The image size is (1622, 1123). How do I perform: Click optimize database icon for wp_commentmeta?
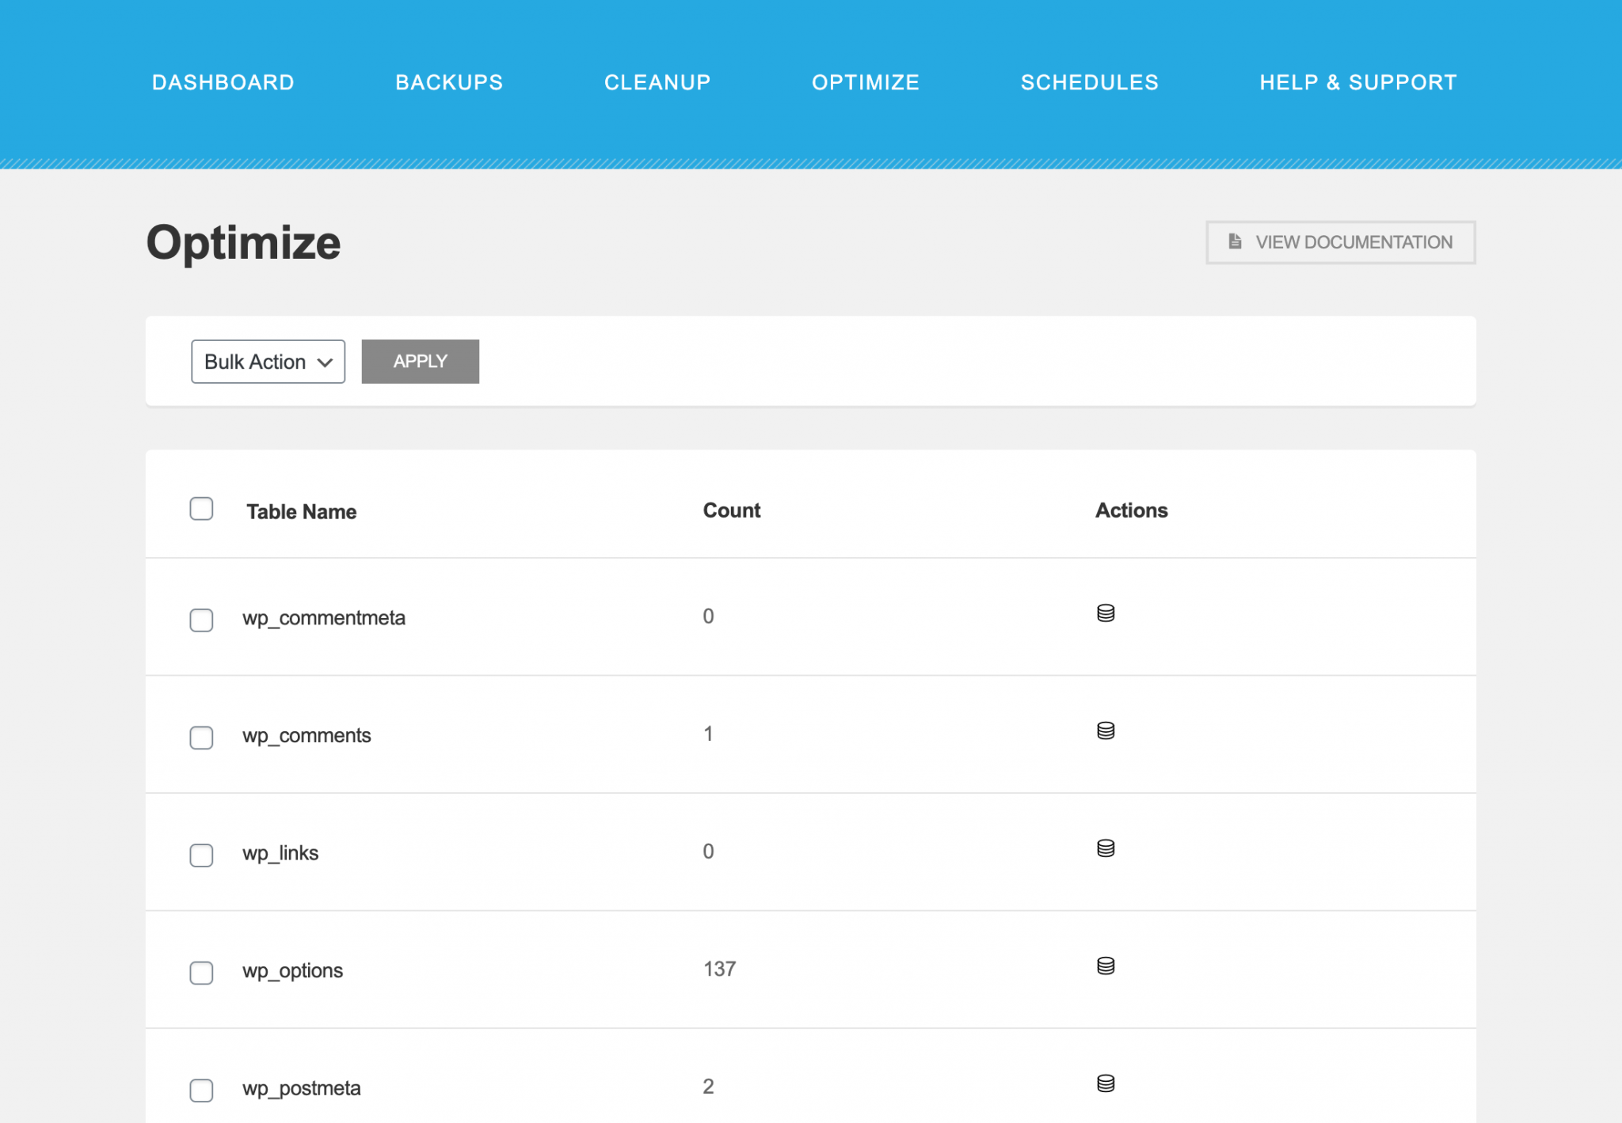1106,613
